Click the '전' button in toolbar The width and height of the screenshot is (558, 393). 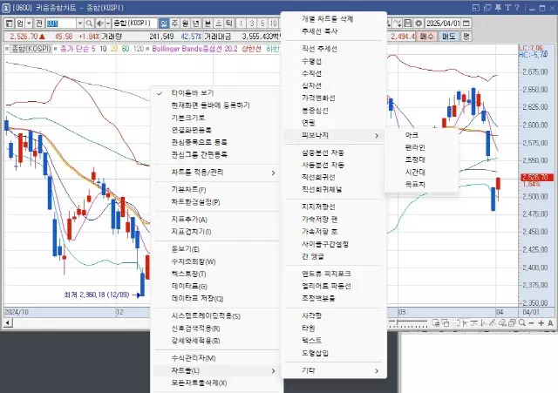pyautogui.click(x=39, y=24)
